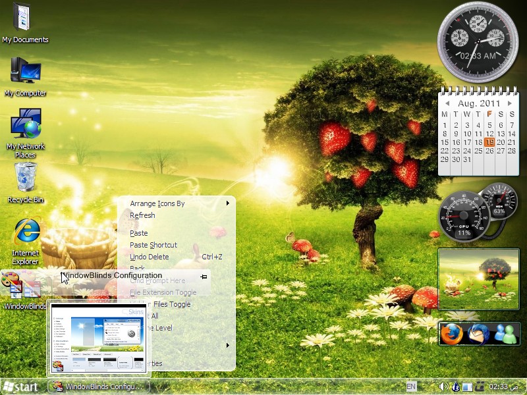Pin the WindowBlinds Configuration preview popup
Image resolution: width=527 pixels, height=395 pixels.
[x=204, y=276]
